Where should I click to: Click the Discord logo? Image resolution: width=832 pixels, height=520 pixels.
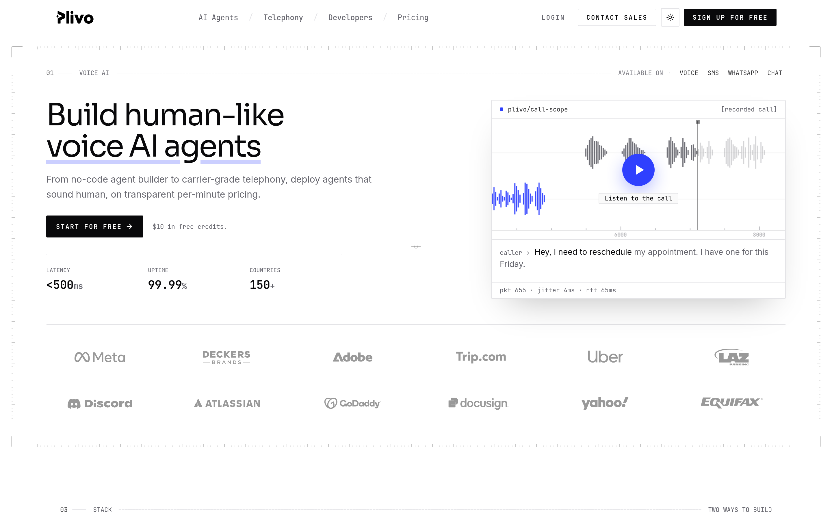point(100,403)
